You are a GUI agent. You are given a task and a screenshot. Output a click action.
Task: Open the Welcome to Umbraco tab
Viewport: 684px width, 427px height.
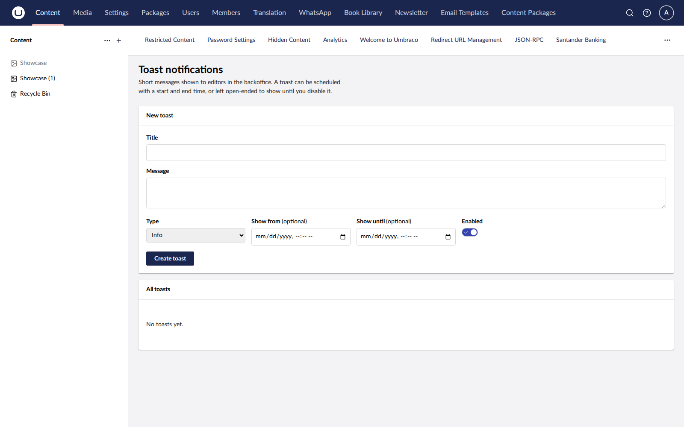point(389,40)
